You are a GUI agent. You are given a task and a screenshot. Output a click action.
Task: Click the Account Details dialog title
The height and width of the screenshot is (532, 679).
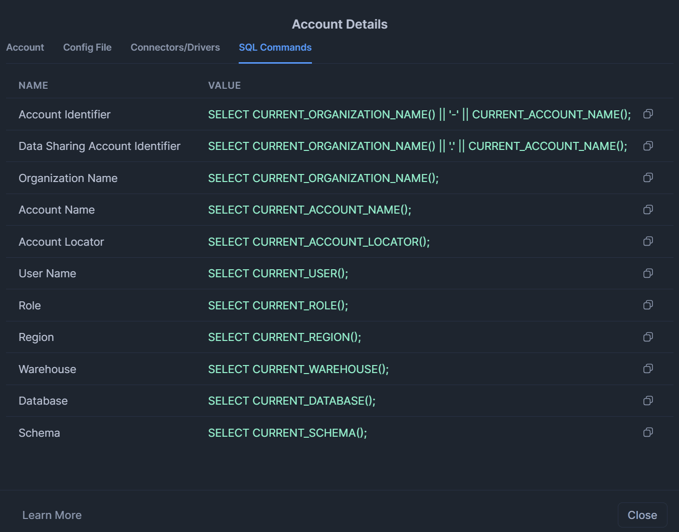click(x=339, y=24)
